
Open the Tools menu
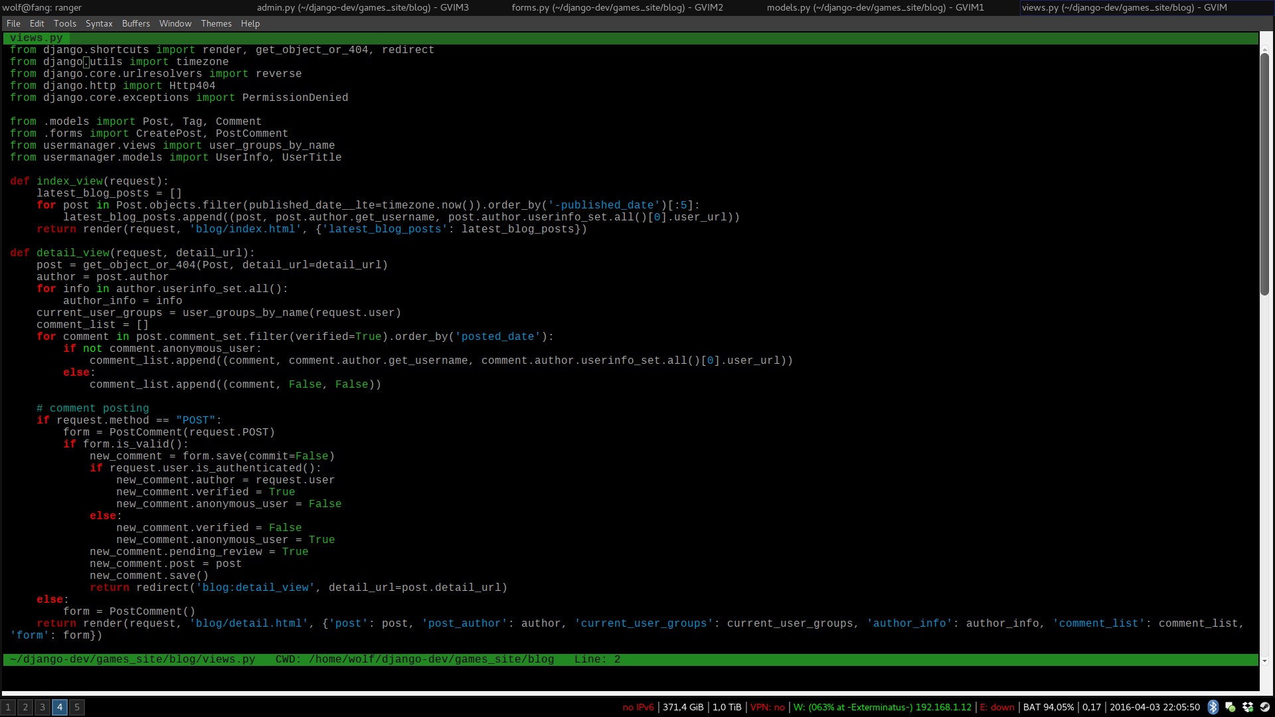click(x=65, y=23)
